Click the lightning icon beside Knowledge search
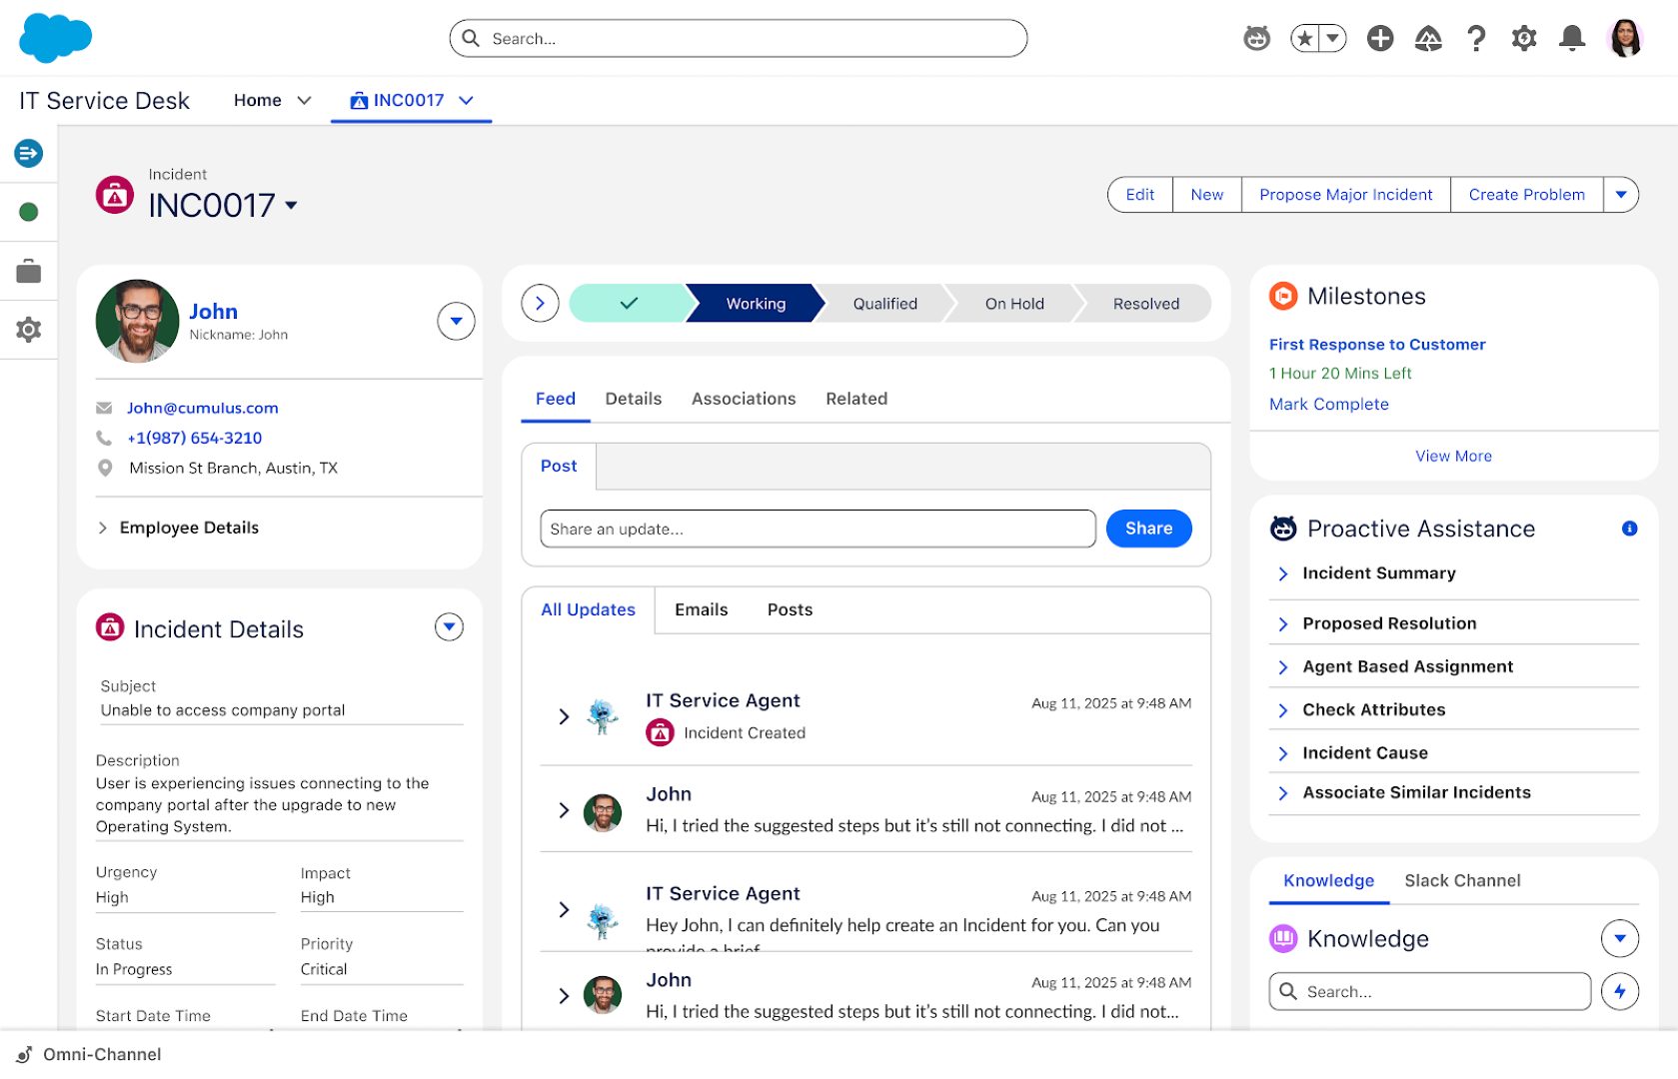This screenshot has height=1079, width=1678. [x=1619, y=991]
